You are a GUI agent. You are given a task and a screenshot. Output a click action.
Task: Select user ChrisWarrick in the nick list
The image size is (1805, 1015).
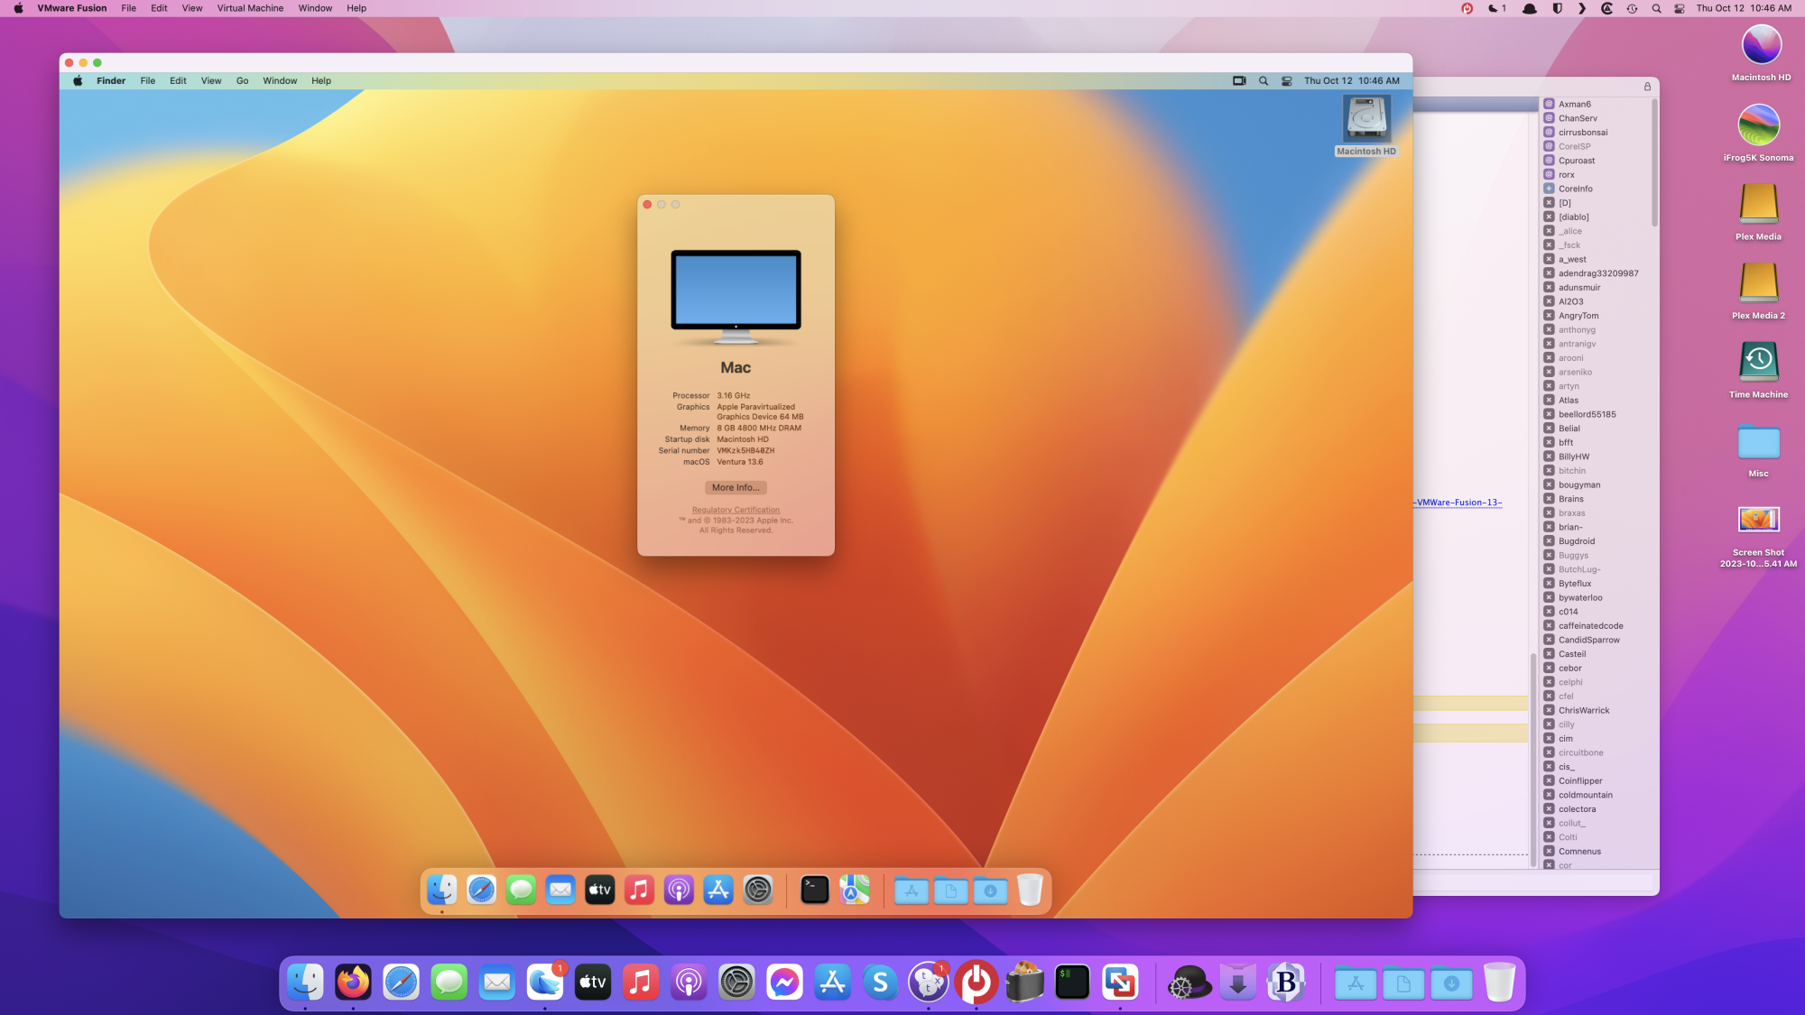pos(1583,711)
